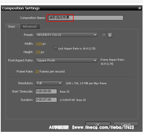Click the Composition Name text field
This screenshot has width=143, height=132.
[86, 18]
